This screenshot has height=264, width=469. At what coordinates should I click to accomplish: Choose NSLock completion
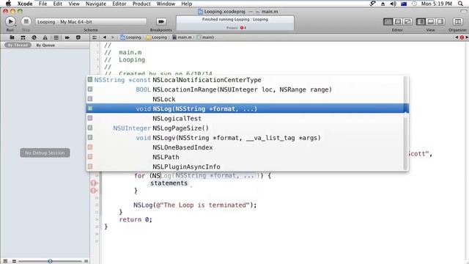248,99
